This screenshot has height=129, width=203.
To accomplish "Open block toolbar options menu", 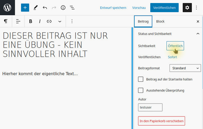I will point(72,21).
